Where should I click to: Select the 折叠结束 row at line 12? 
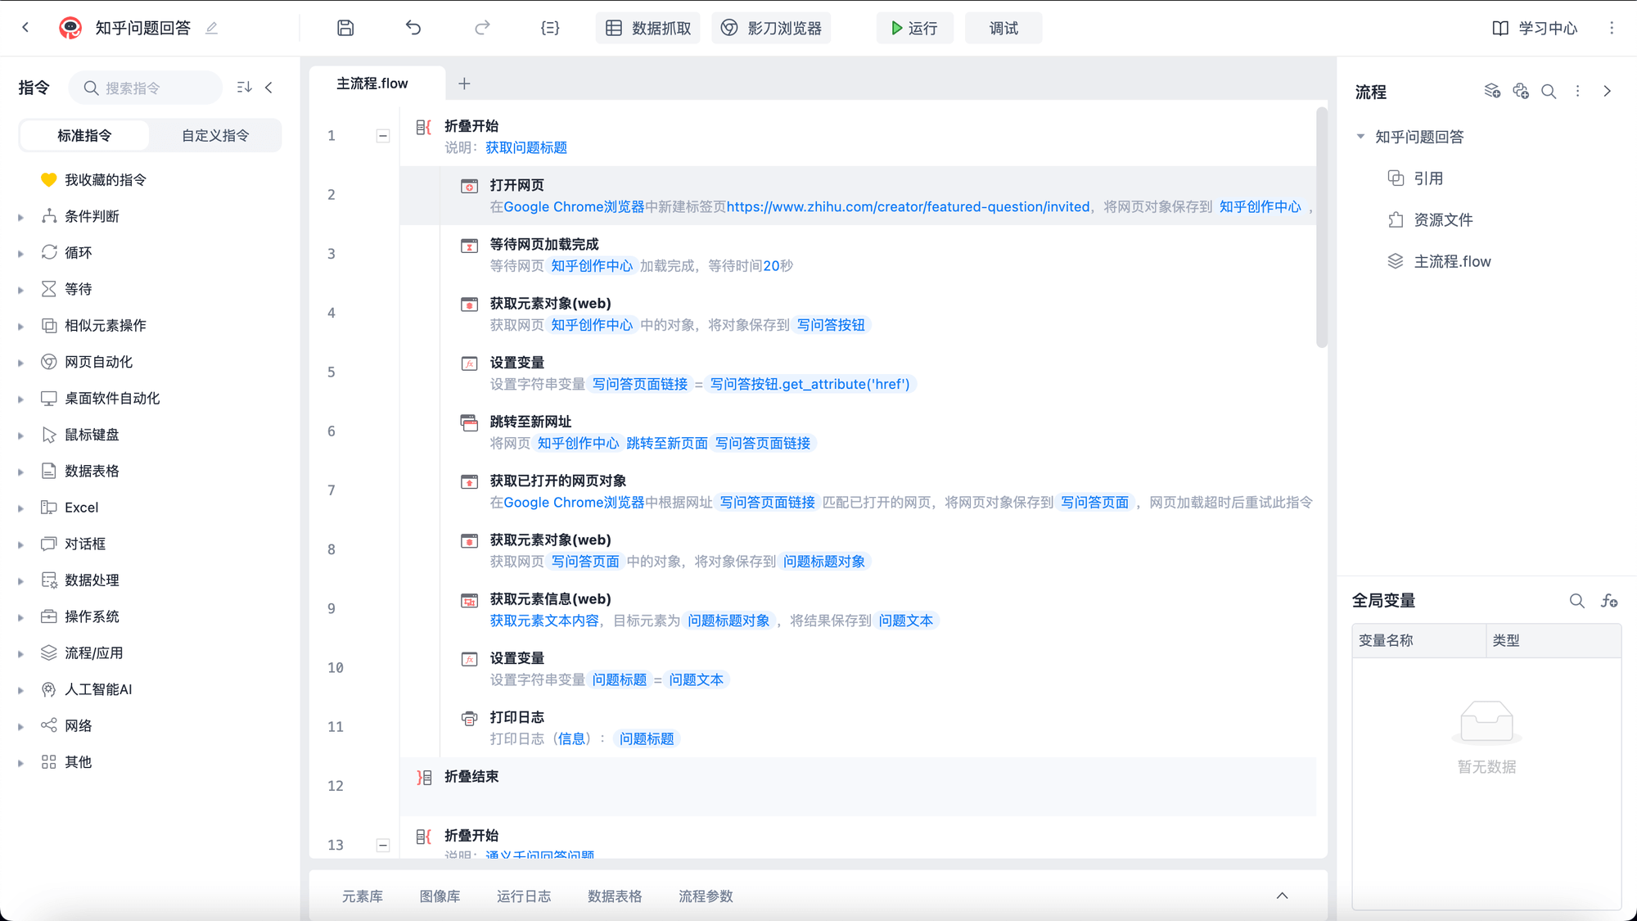tap(858, 787)
